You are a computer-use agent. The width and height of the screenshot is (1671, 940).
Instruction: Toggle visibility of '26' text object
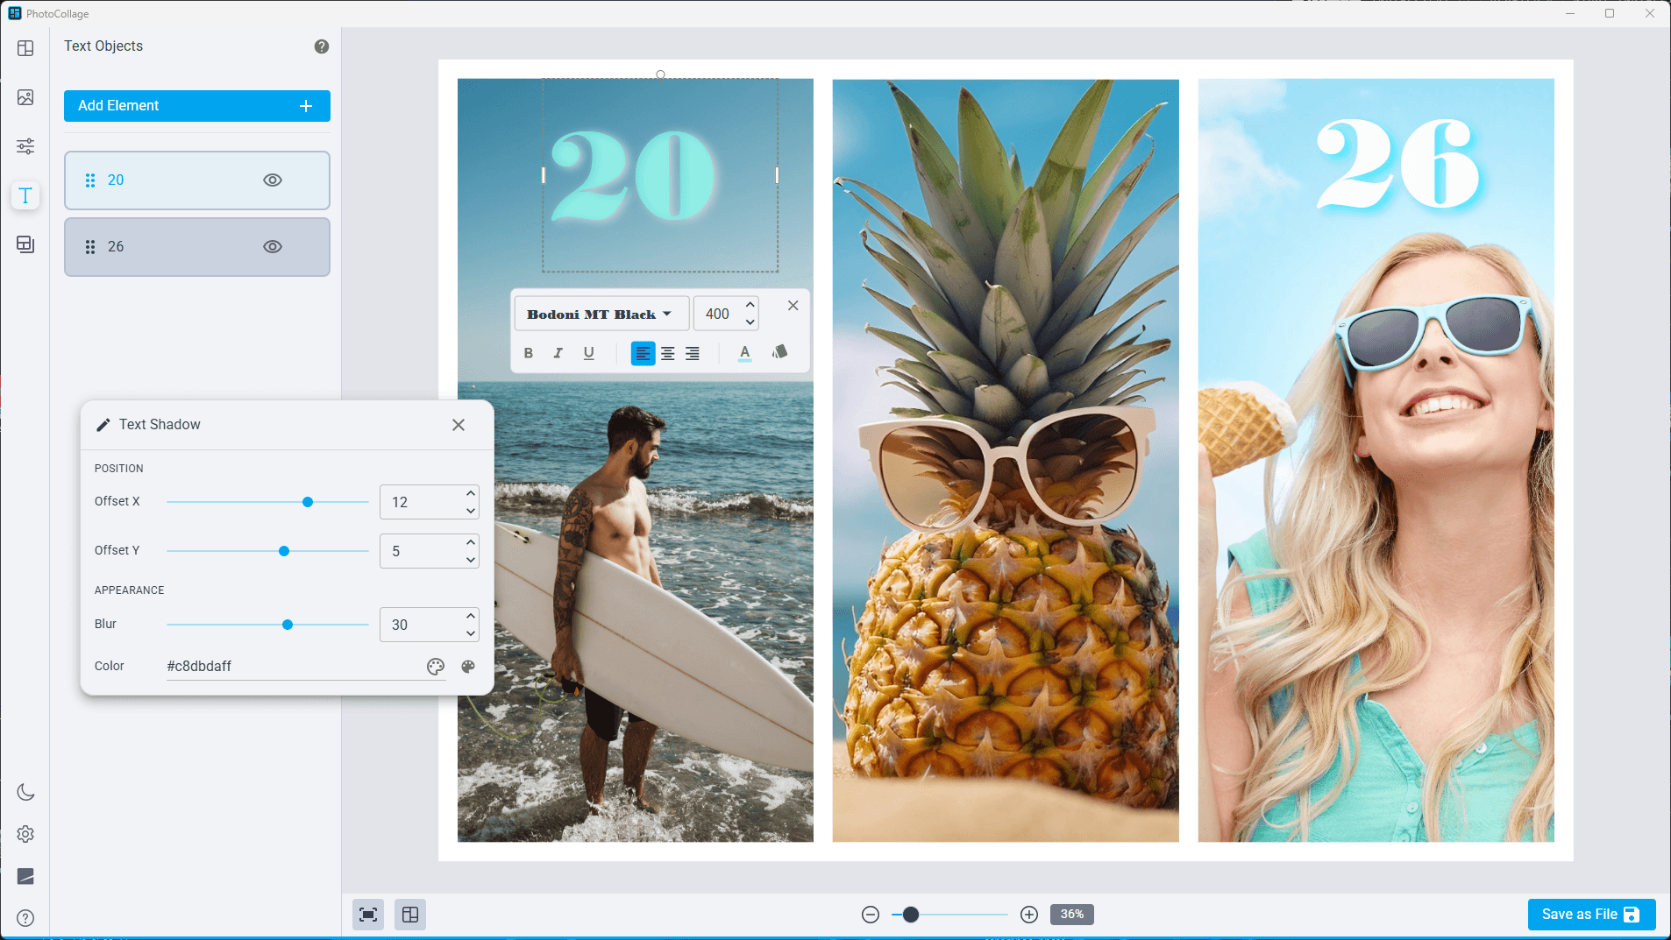tap(273, 247)
